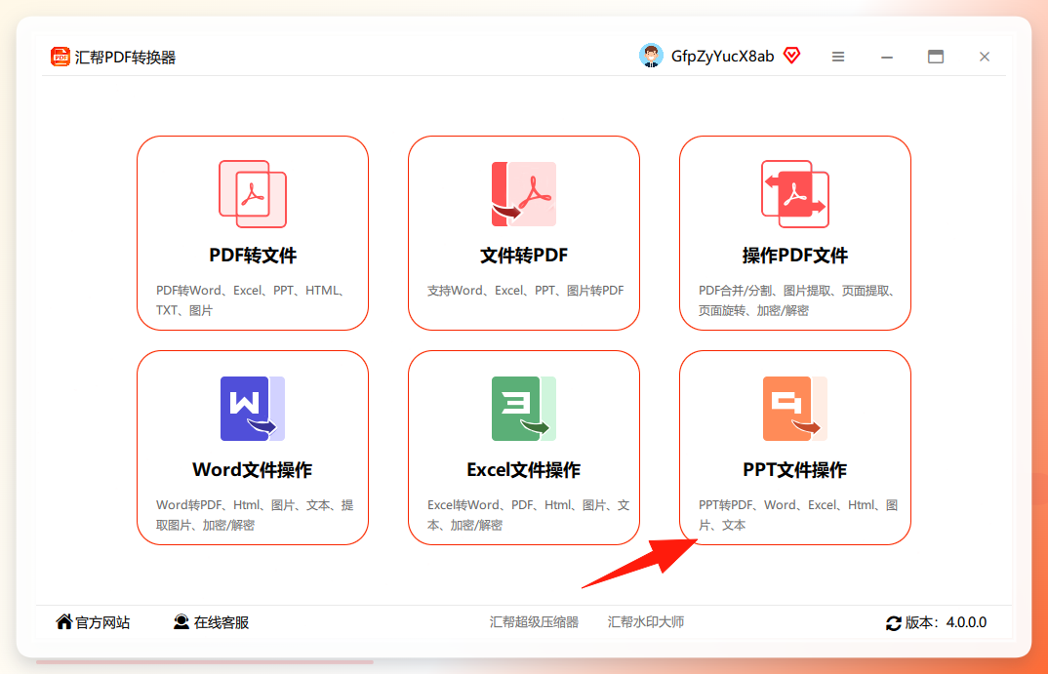Click the username GfpZyYucX8ab

pos(722,57)
